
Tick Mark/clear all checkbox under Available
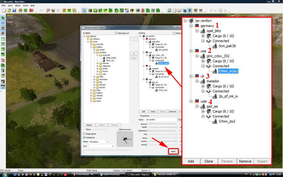pos(116,33)
